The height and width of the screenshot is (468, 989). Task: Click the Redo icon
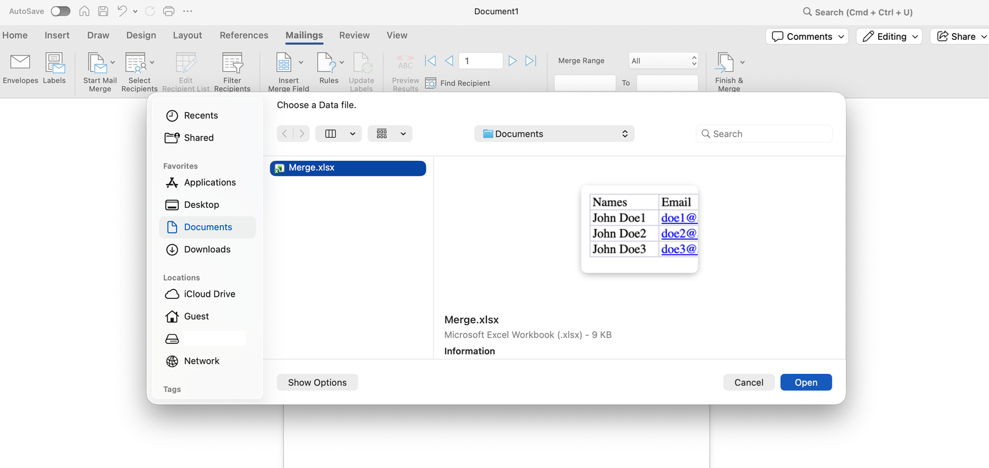tap(150, 11)
